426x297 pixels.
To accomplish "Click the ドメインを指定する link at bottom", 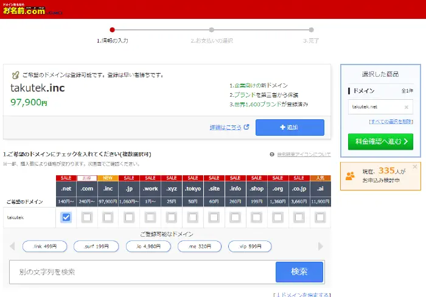I will click(x=302, y=295).
